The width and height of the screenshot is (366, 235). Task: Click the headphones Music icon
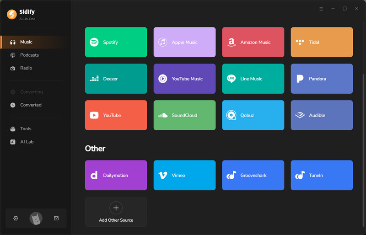tap(13, 42)
